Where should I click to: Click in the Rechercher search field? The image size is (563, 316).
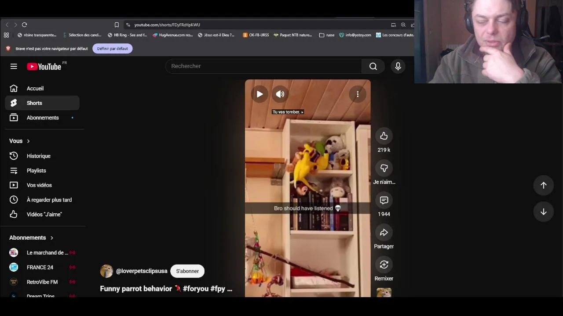pos(263,66)
